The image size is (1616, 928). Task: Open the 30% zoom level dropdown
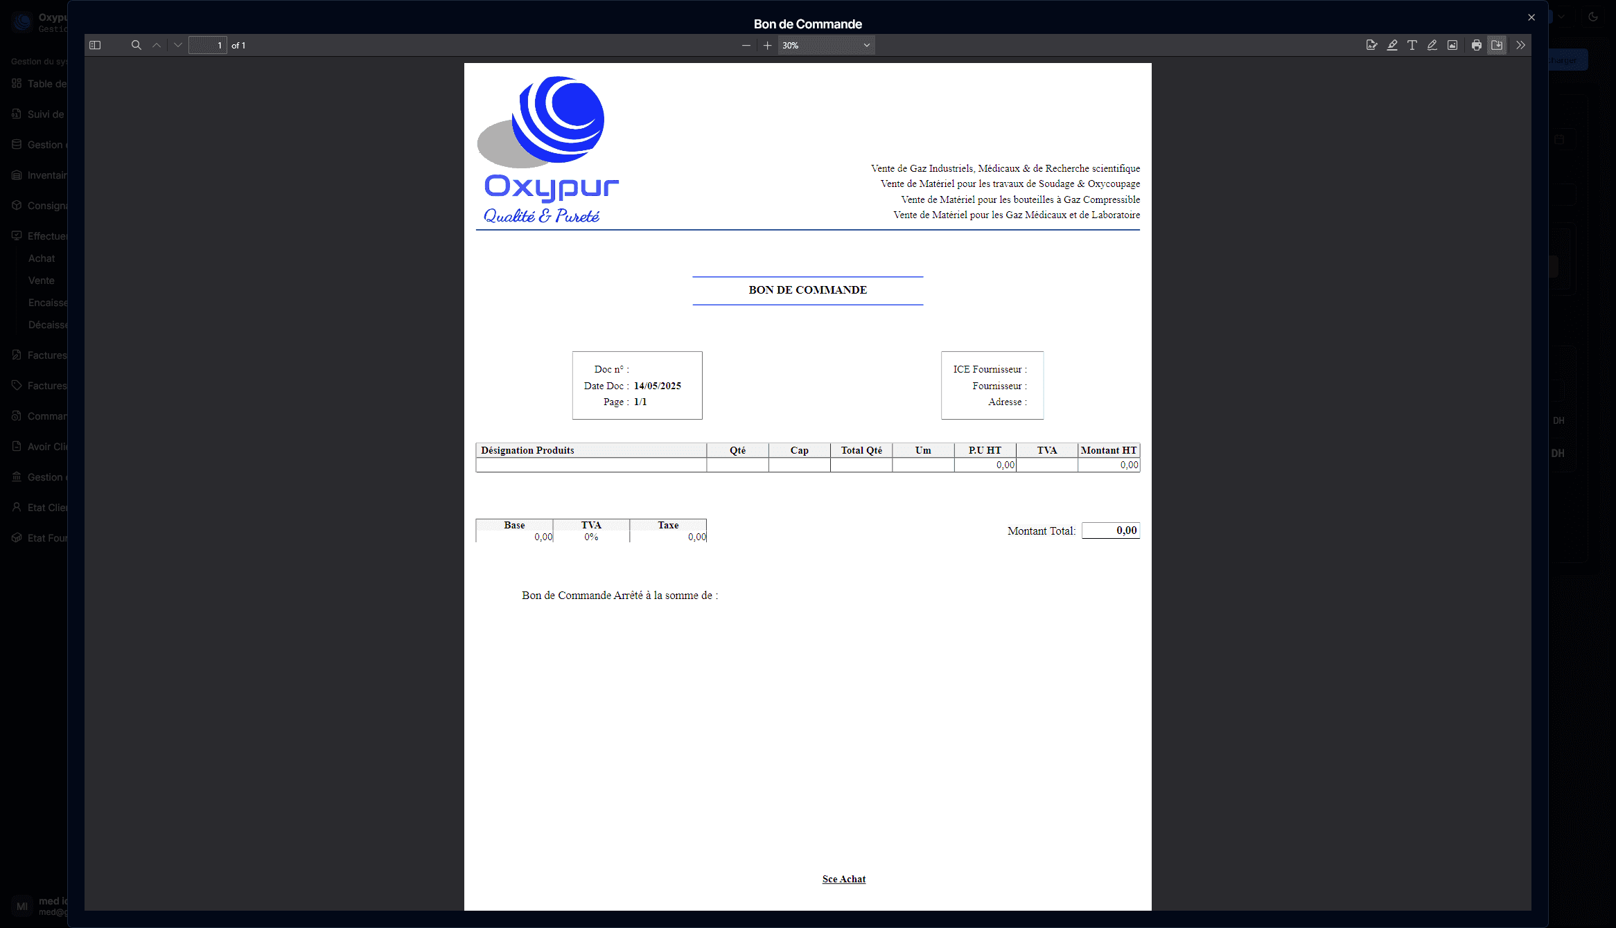(x=826, y=45)
